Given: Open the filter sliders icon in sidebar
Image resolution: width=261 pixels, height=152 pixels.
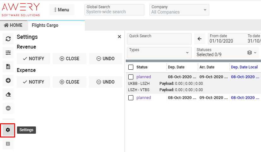Looking at the screenshot, I should pos(8,53).
